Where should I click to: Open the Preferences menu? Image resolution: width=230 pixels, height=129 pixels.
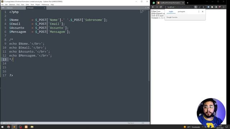(45, 5)
